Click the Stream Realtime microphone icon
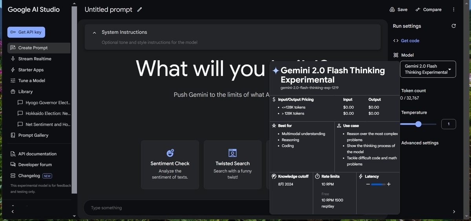 tap(13, 59)
